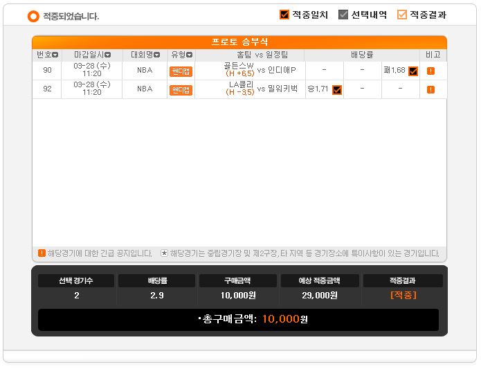
Task: Click the orange exclamation legend icon
Action: [x=42, y=253]
